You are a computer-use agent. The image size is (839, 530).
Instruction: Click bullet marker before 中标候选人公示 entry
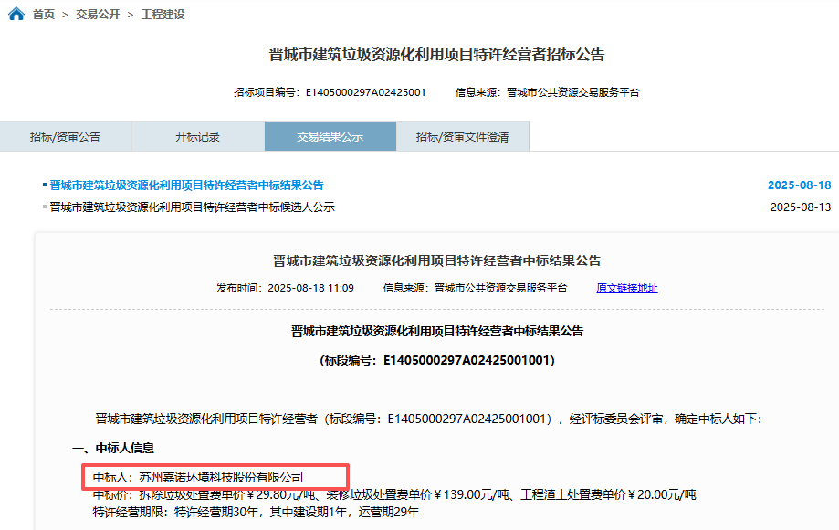[45, 207]
